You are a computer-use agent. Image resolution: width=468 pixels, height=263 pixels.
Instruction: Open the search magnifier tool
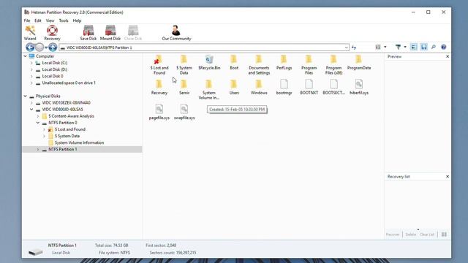coord(434,47)
